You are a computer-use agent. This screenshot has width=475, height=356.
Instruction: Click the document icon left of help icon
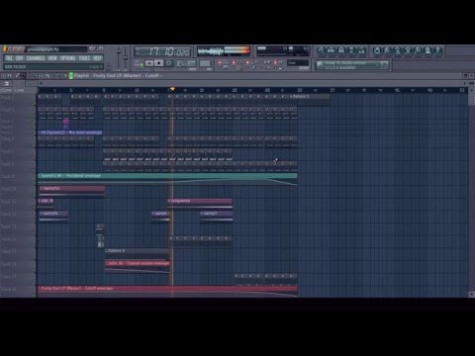tap(427, 50)
